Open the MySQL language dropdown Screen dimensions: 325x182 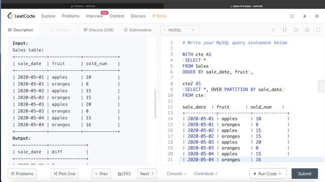pos(179,30)
